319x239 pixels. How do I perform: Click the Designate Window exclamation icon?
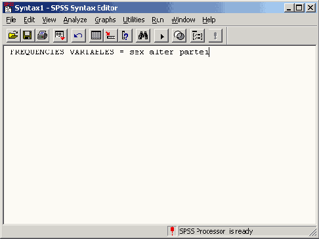click(x=215, y=35)
